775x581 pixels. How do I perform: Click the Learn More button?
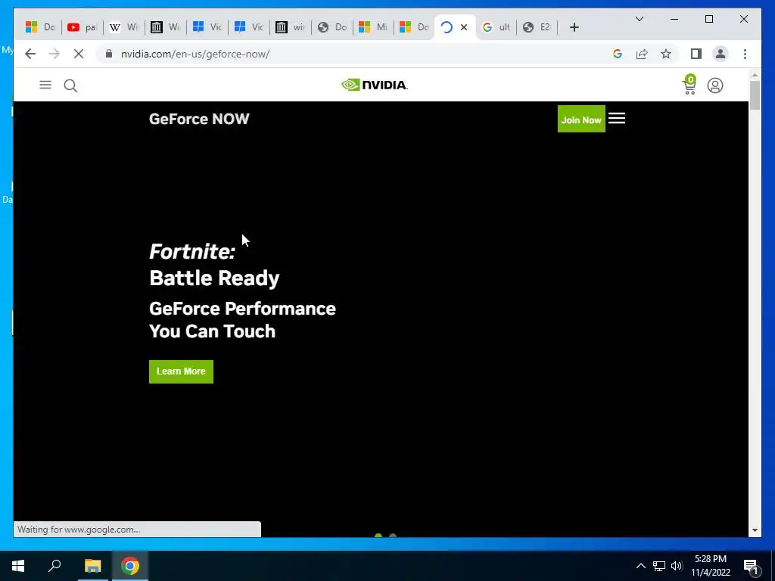point(181,371)
